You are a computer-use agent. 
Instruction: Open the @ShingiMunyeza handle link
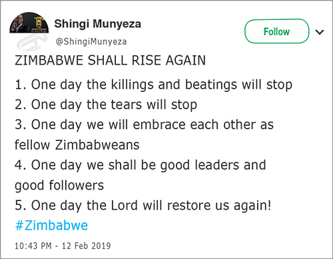tap(91, 41)
